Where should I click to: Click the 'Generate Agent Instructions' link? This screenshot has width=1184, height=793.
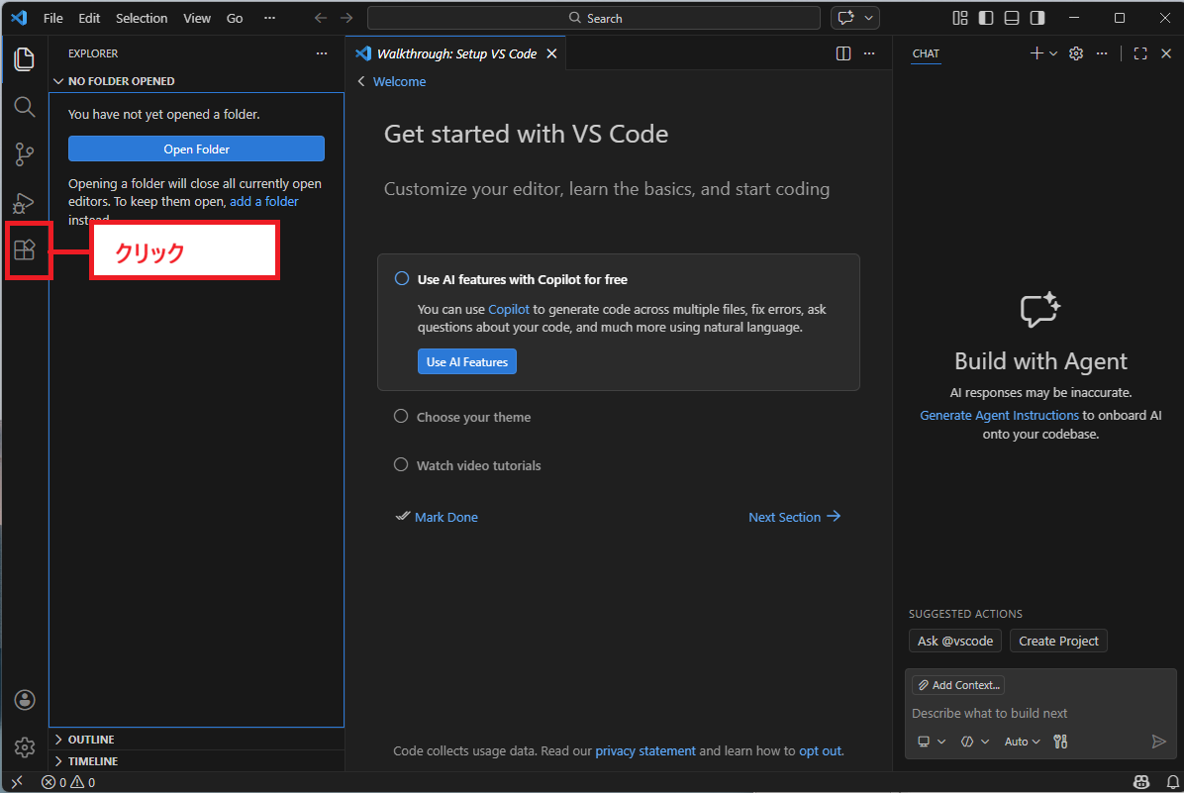[999, 415]
